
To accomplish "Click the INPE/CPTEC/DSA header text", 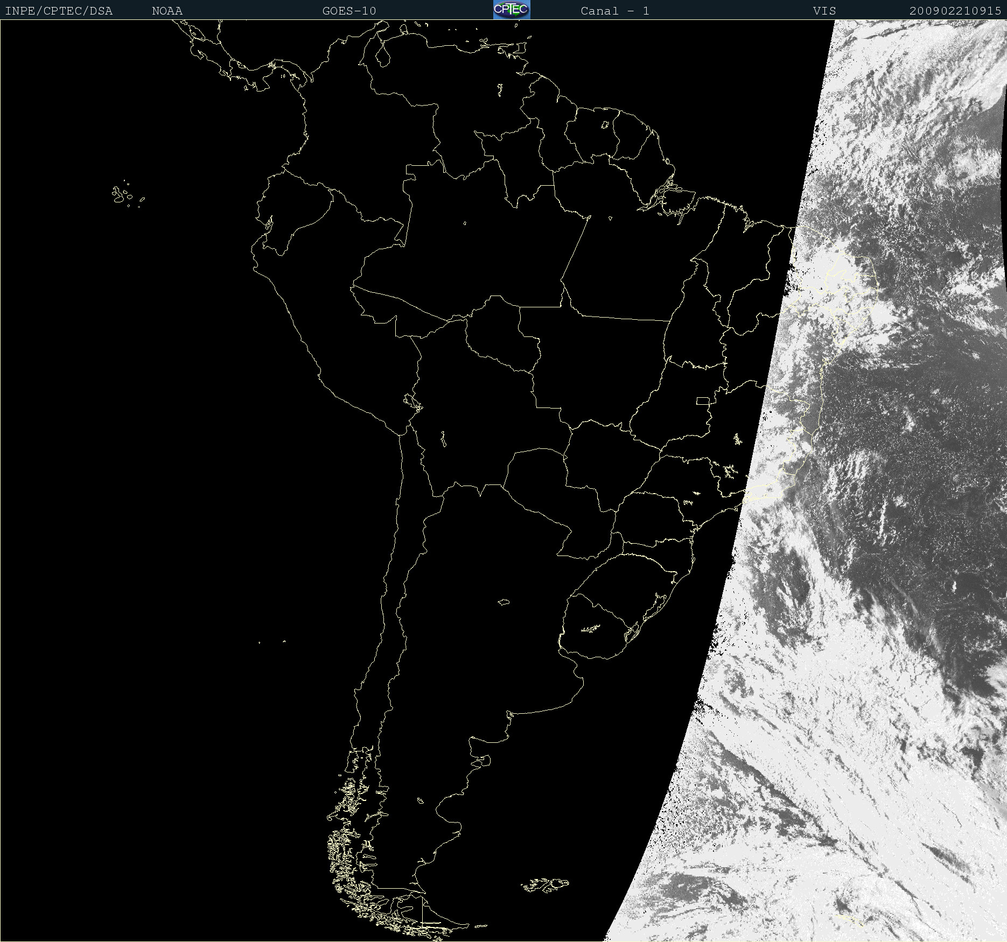I will (59, 11).
